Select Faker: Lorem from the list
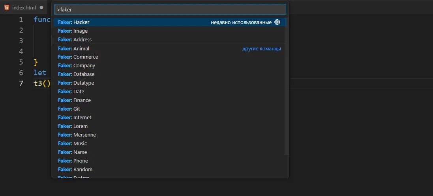Screen dimensions: 433x196 (x=170, y=126)
